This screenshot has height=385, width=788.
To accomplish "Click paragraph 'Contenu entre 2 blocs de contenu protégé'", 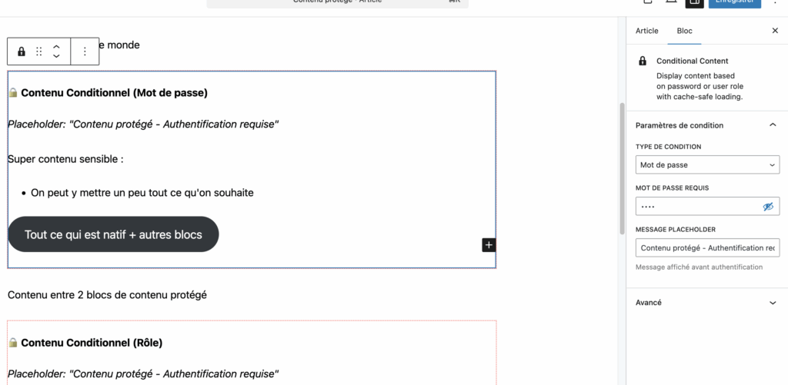I will [107, 295].
